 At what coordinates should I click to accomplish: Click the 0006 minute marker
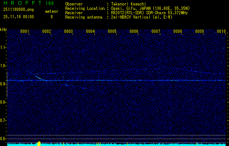click(x=134, y=31)
